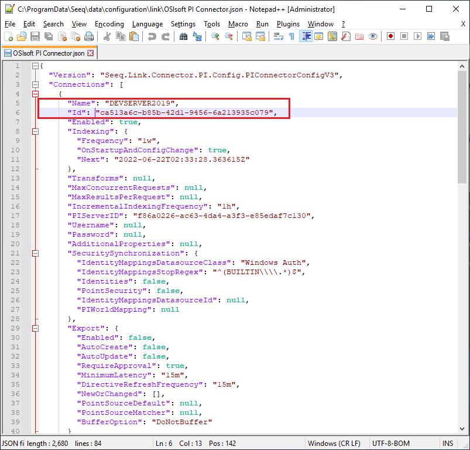Collapse the SecuritySynchronization fold marker
Viewport: 470px width, 450px height.
35,254
